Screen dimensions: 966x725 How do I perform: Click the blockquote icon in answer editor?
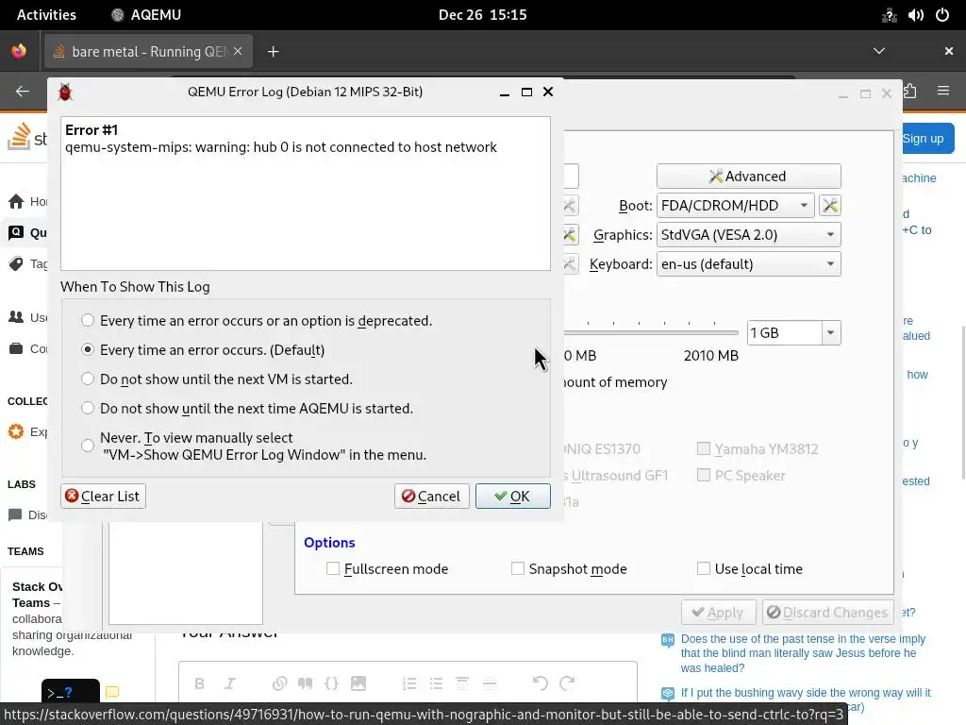coord(305,683)
